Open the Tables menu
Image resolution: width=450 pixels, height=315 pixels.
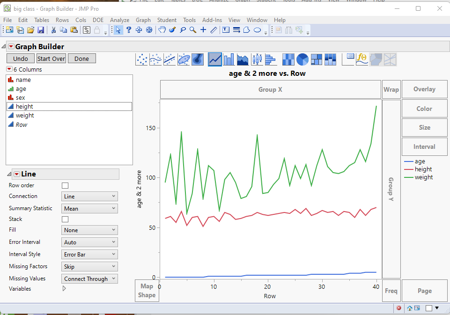tap(42, 20)
